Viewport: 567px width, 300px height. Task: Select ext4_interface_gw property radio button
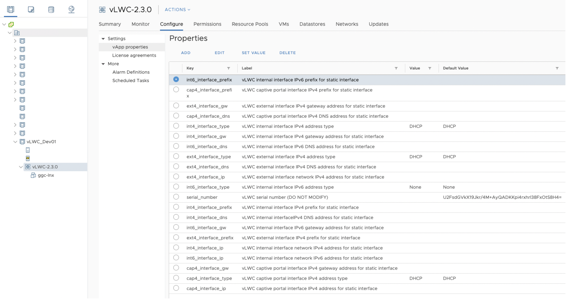click(176, 106)
